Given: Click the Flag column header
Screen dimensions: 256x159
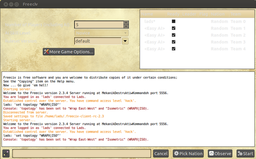Looking at the screenshot, I should click(204, 14).
